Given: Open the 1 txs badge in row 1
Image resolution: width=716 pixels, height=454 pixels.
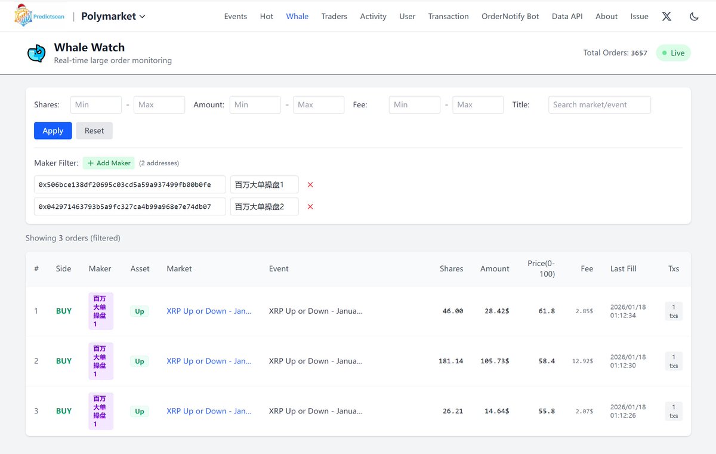Looking at the screenshot, I should coord(674,311).
